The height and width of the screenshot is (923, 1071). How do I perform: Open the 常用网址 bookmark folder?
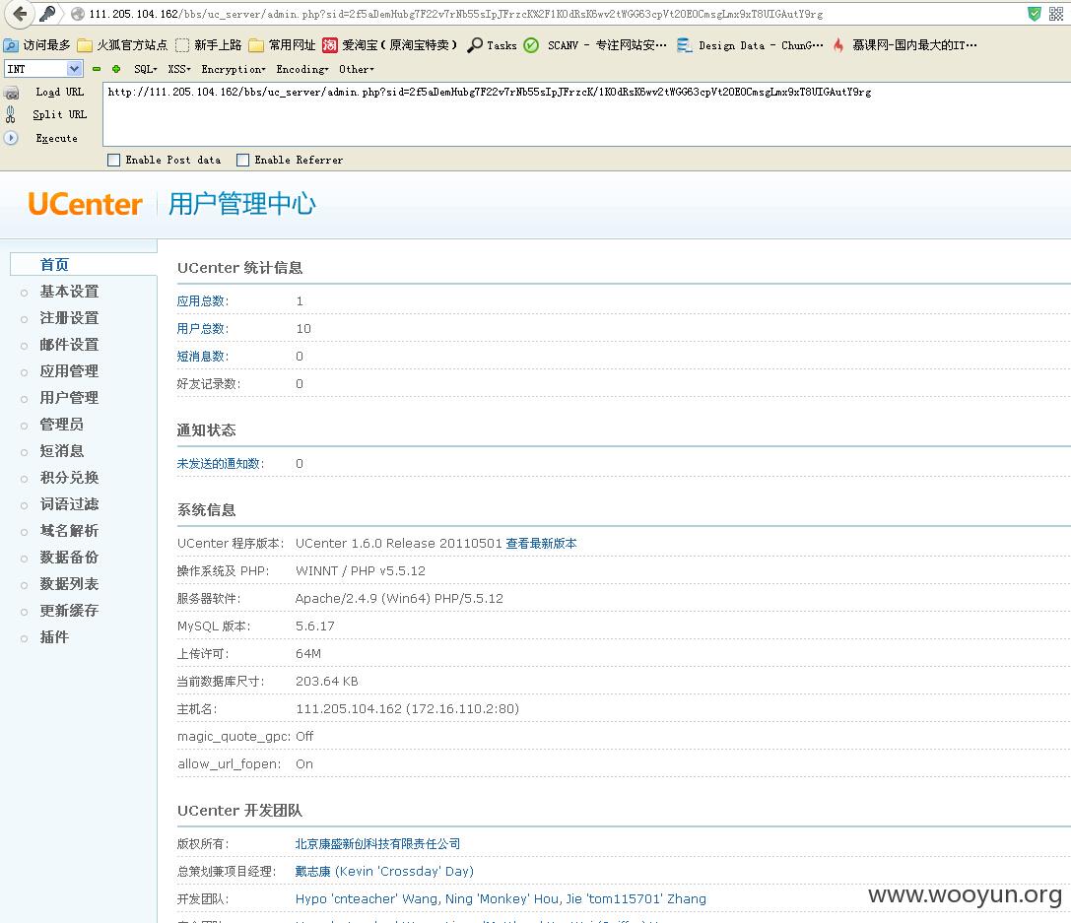(x=282, y=45)
